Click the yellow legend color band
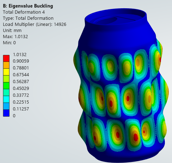 pos(6,72)
